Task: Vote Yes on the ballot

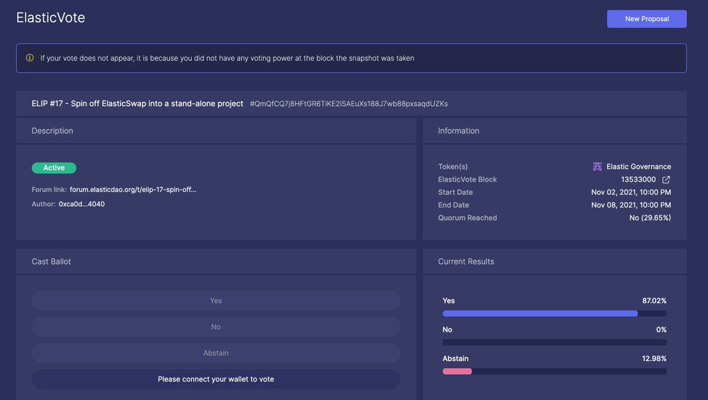Action: point(216,300)
